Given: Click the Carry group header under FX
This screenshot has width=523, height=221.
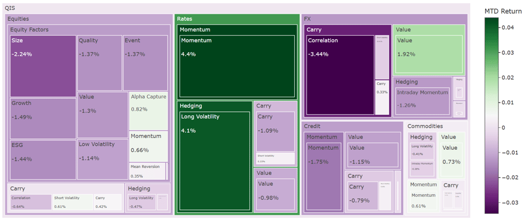Looking at the screenshot, I should (348, 30).
